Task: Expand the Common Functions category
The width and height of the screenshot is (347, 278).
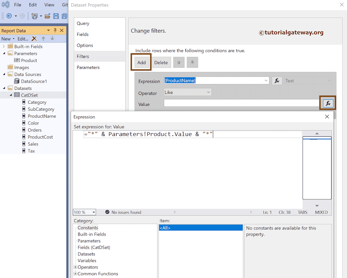Action: 75,274
